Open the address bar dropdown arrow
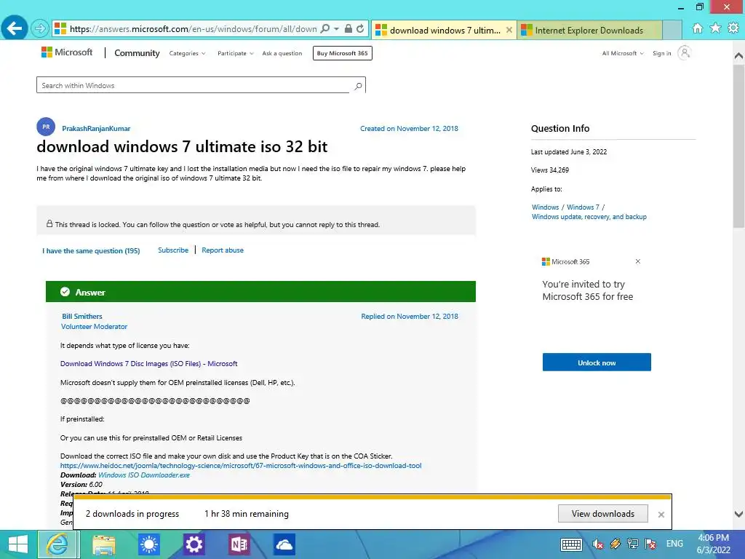Viewport: 745px width, 559px height. pyautogui.click(x=336, y=29)
